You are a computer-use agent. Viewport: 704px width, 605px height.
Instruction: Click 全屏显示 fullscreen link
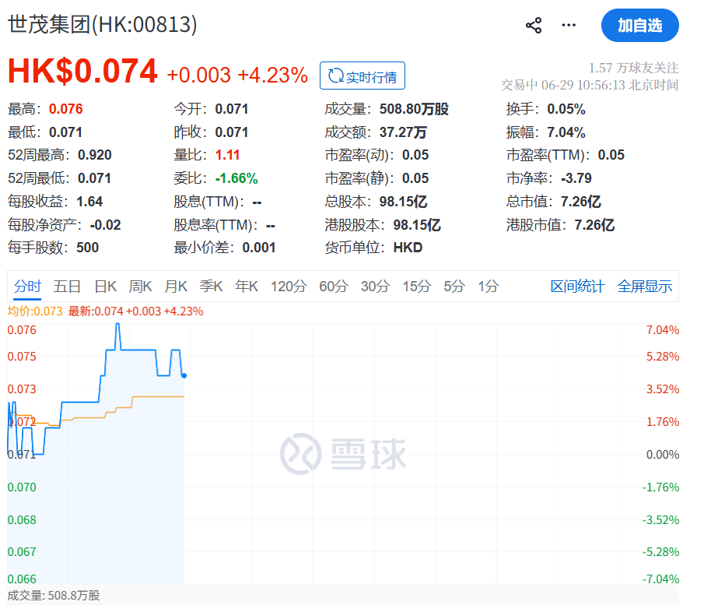(644, 287)
